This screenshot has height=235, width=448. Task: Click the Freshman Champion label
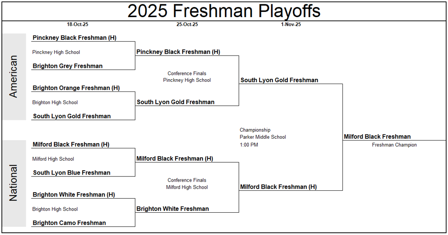click(x=394, y=145)
